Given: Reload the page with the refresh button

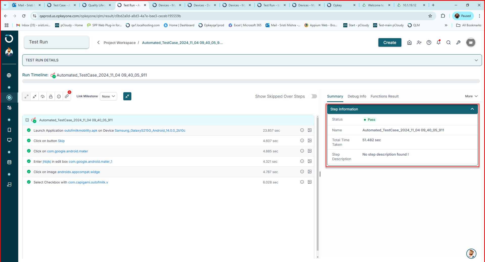Looking at the screenshot, I should [x=24, y=16].
